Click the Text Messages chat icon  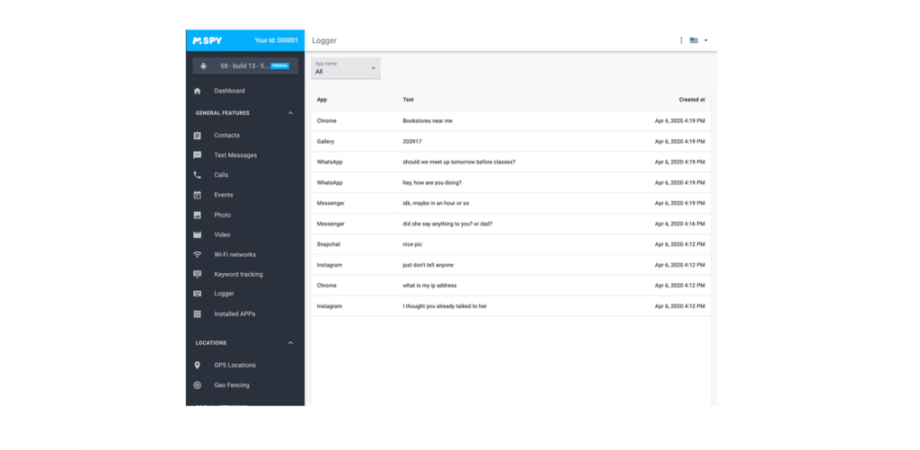click(x=197, y=155)
